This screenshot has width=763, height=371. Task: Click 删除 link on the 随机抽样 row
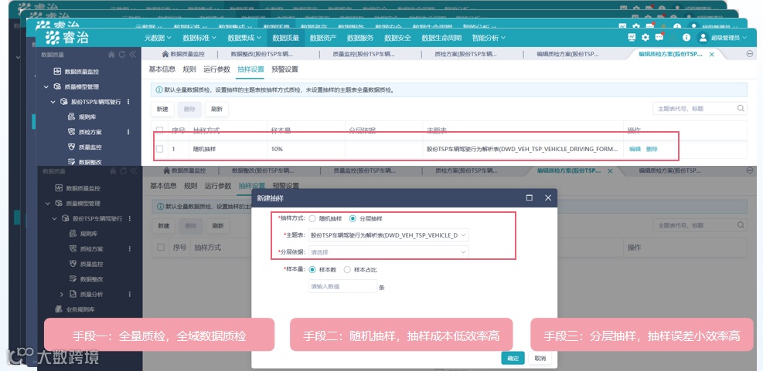tap(652, 149)
